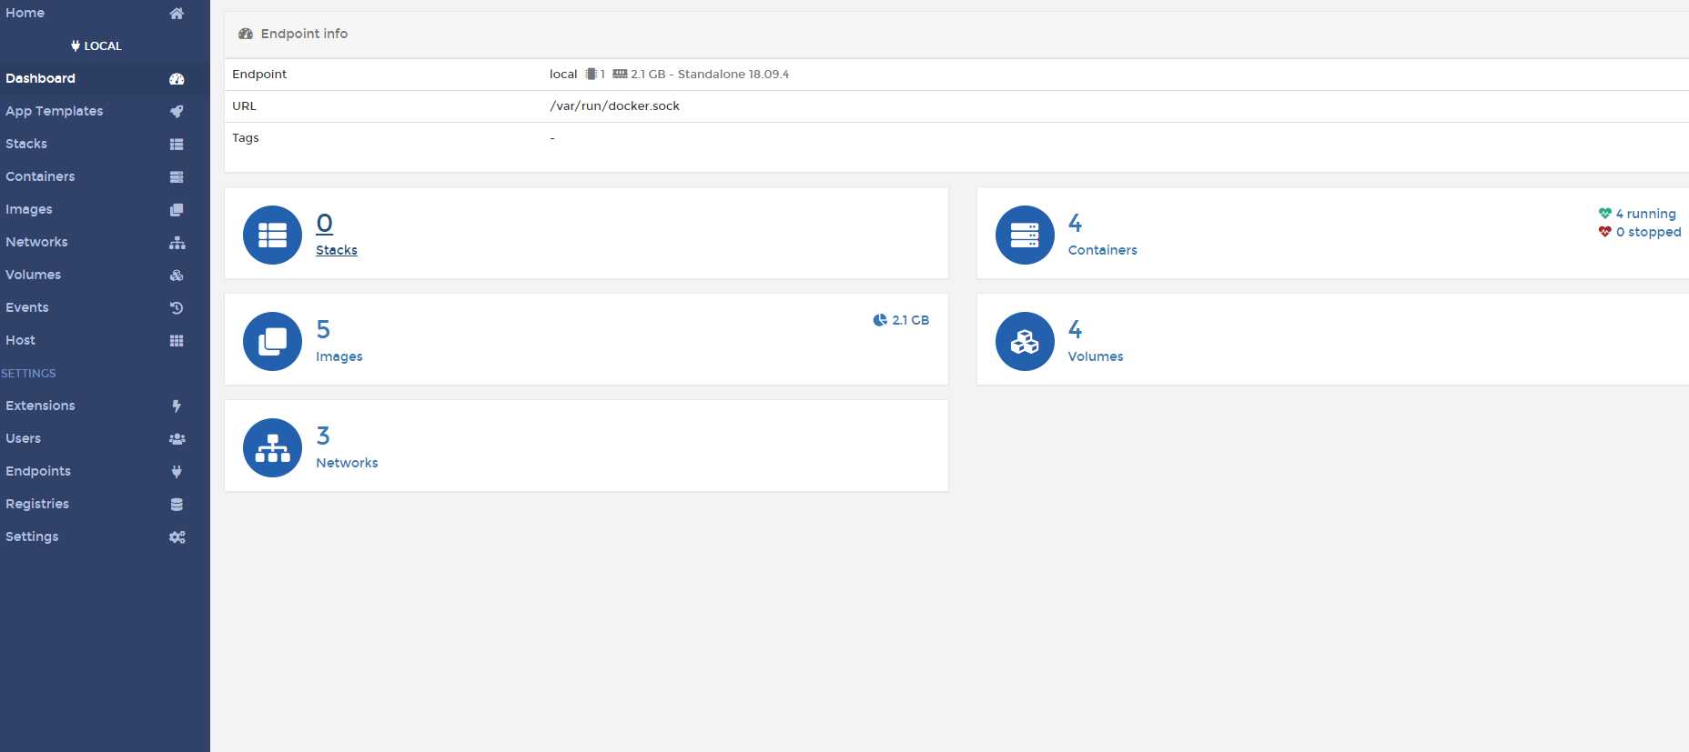Click the Settings gears icon
This screenshot has width=1689, height=752.
pyautogui.click(x=177, y=537)
